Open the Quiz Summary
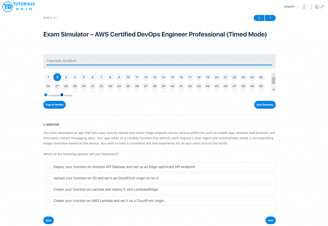Screen dimensions: 328x226 [x=265, y=105]
